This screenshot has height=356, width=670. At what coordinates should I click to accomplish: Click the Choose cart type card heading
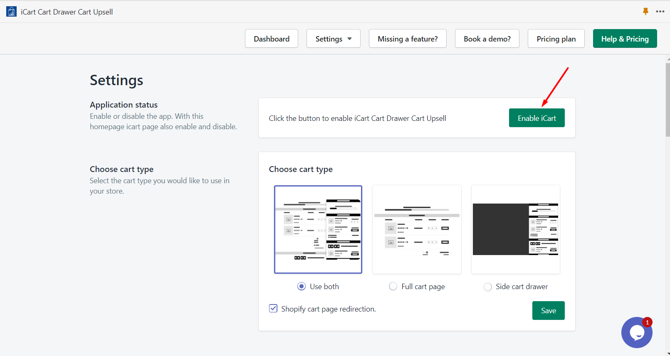pyautogui.click(x=301, y=169)
